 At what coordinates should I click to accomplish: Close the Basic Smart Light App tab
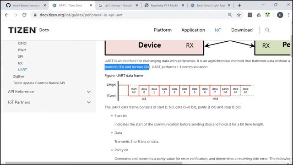229,5
